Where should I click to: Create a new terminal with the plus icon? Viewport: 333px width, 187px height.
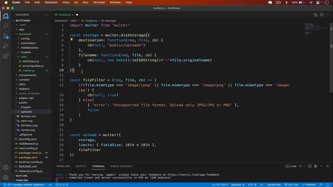[x=300, y=166]
